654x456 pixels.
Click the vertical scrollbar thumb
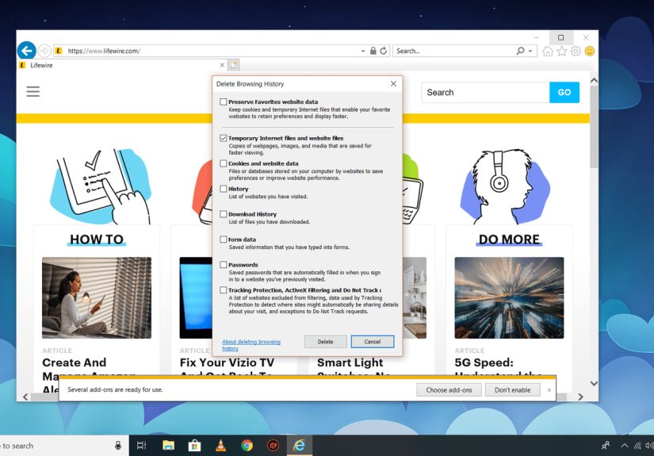tap(594, 127)
